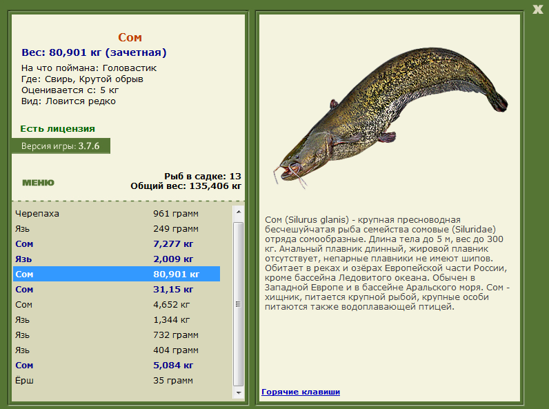Click the scrollbar down arrow

click(x=239, y=393)
